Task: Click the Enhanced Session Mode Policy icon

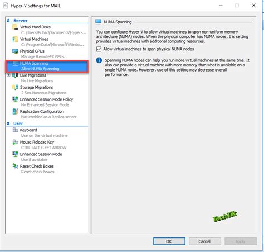Action: pos(15,99)
